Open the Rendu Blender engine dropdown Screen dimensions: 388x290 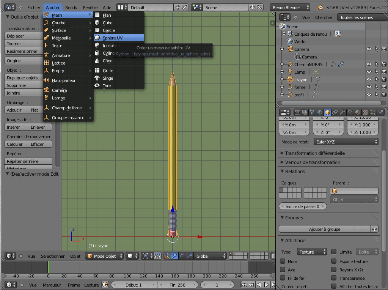[x=290, y=8]
